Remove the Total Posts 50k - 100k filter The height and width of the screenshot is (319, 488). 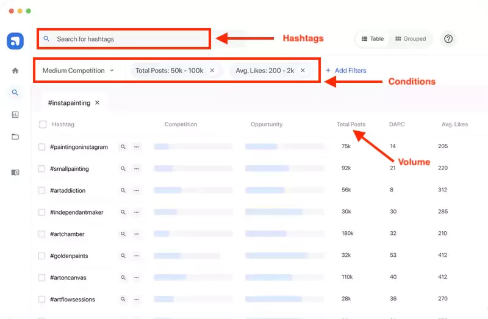(212, 70)
